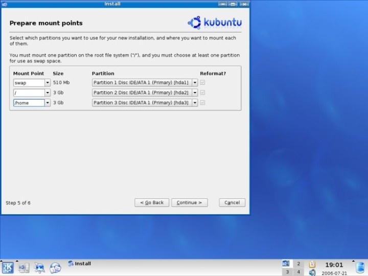
Task: Open the KDE K menu
Action: 8,267
